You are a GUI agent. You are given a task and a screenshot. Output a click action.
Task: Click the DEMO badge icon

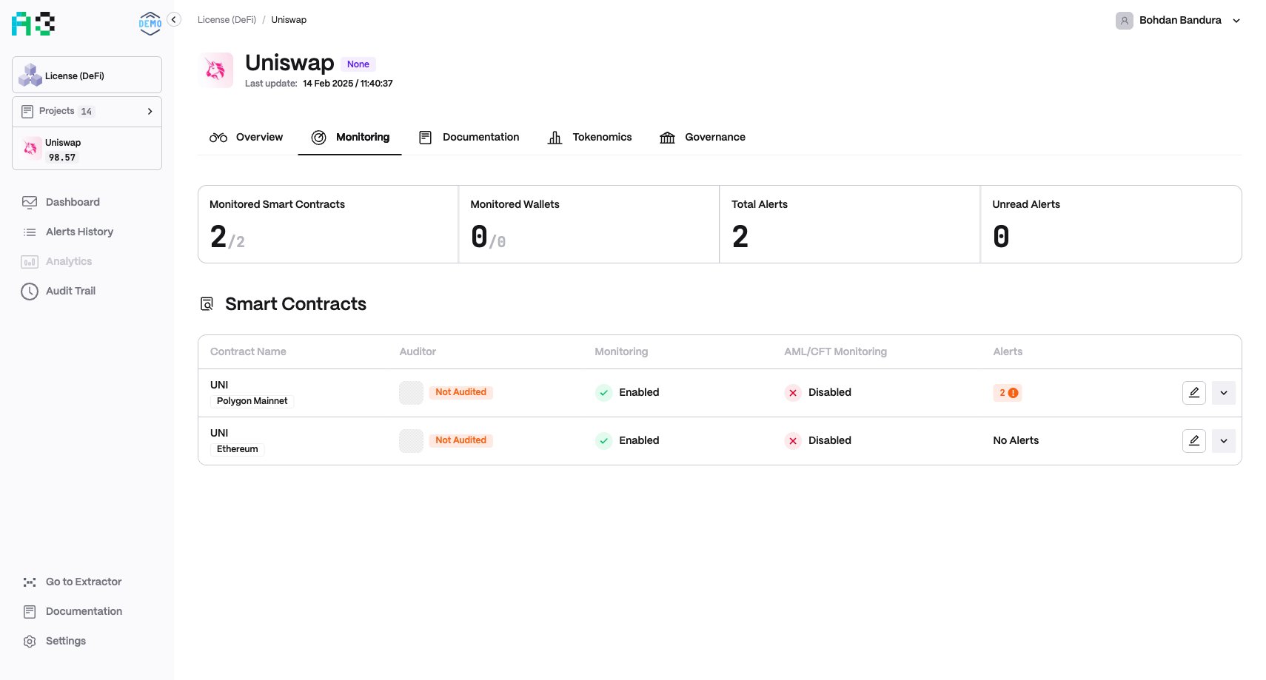tap(150, 24)
